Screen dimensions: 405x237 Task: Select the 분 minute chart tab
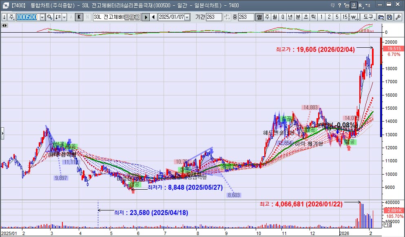pos(298,17)
